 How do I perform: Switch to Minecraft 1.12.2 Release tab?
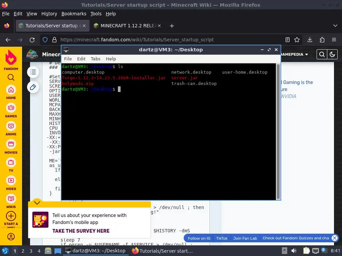(127, 26)
